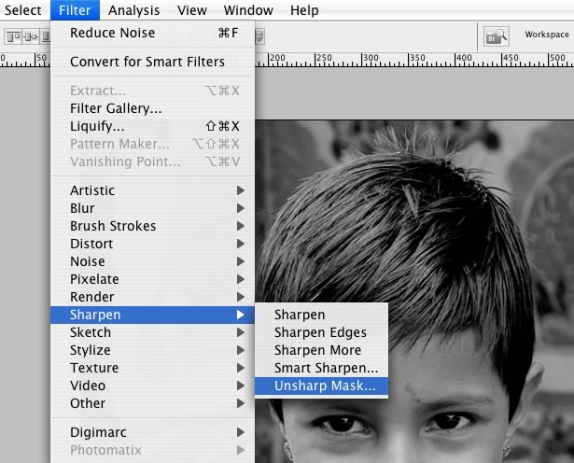Open the Liquify filter
Viewport: 574px width, 463px height.
(x=152, y=126)
